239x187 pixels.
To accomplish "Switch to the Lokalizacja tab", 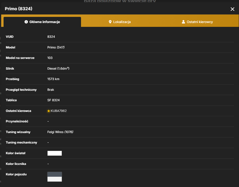I will click(120, 22).
